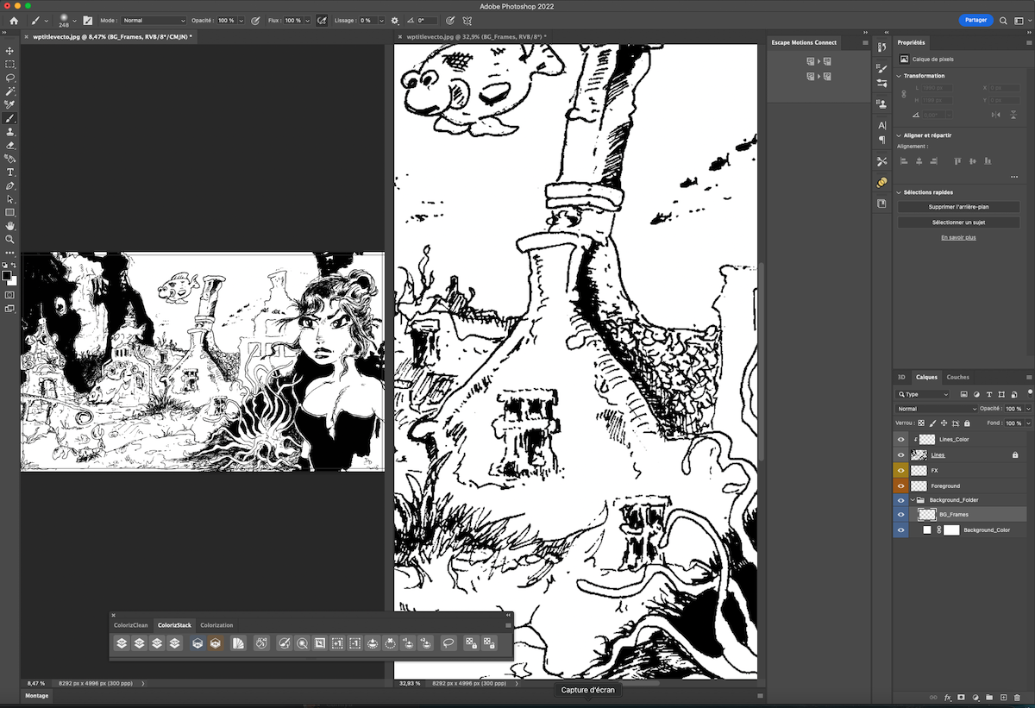Click the Home icon in options bar
This screenshot has height=708, width=1035.
(x=14, y=20)
